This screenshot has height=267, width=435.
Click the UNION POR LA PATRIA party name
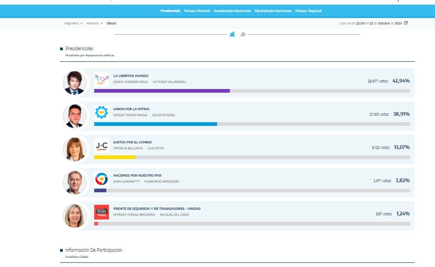pos(131,109)
